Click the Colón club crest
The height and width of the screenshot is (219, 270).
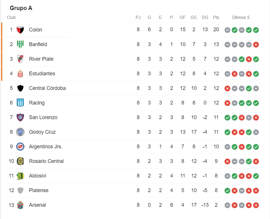click(20, 30)
